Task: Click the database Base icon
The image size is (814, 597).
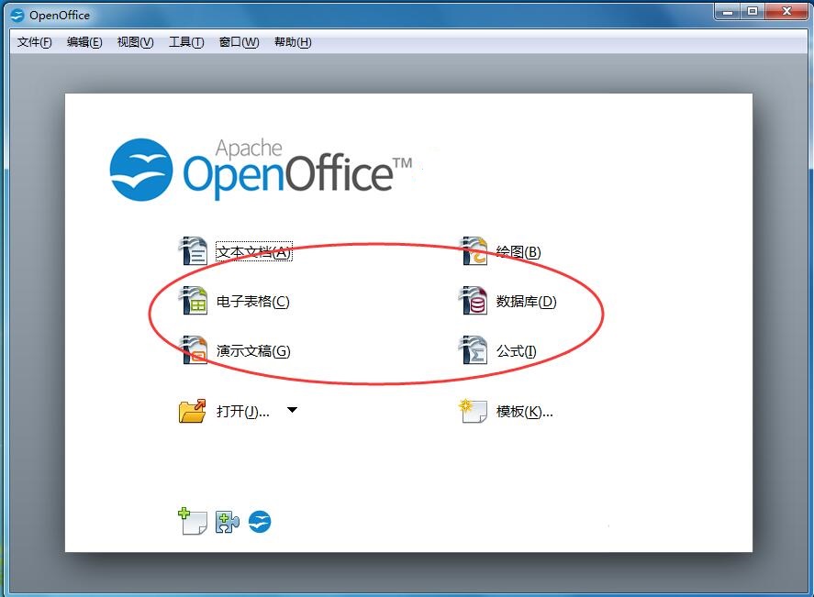Action: tap(473, 300)
